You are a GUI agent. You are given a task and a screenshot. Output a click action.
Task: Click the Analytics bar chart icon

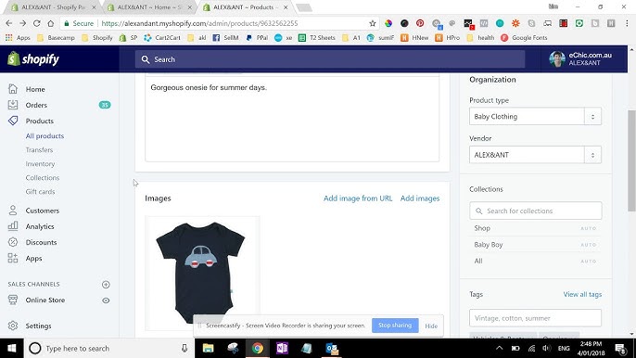[13, 226]
